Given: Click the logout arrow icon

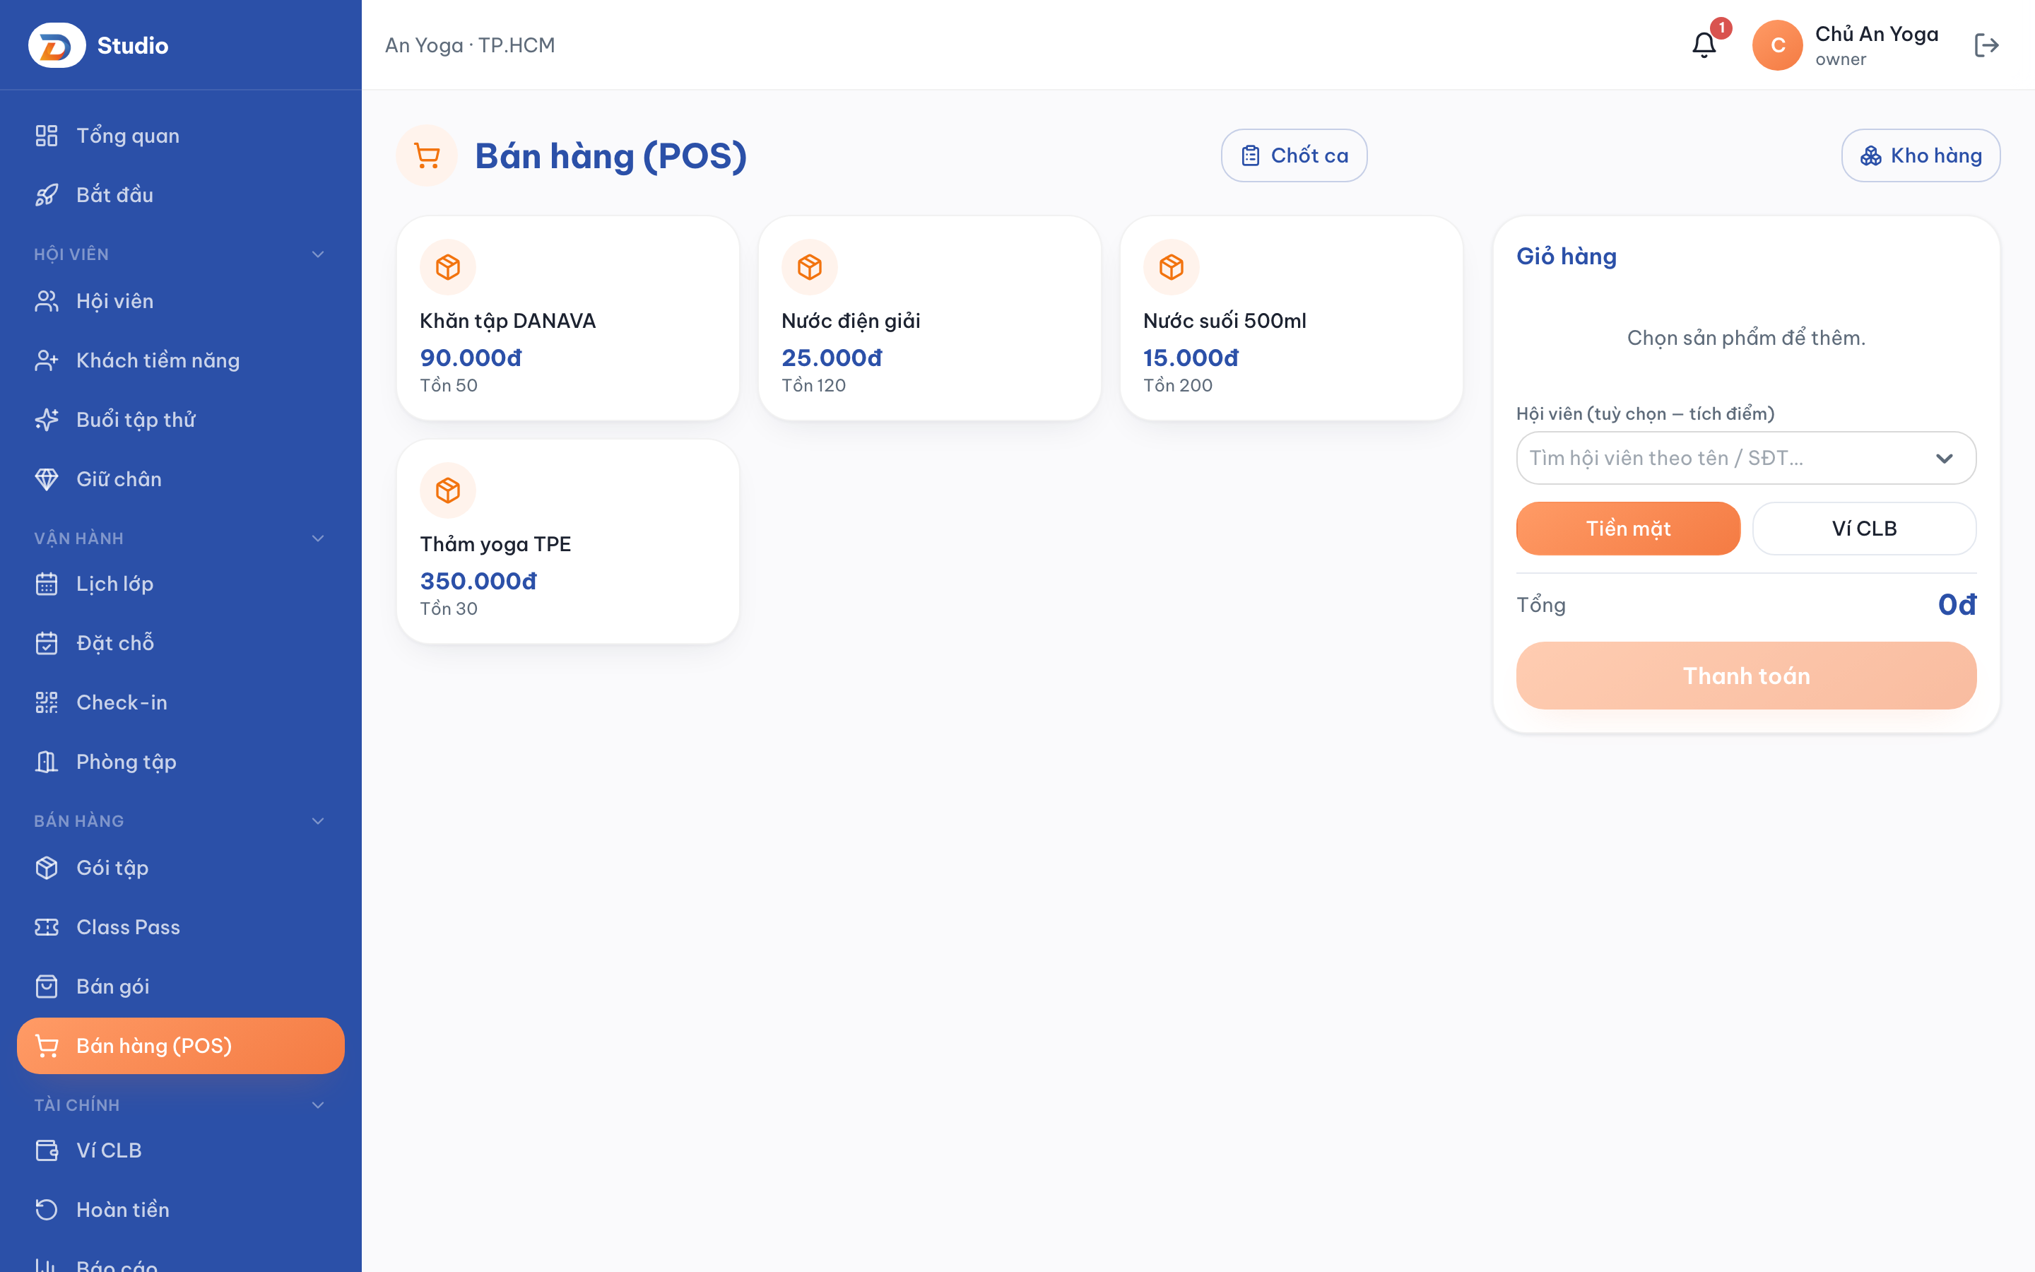Looking at the screenshot, I should click(1986, 45).
